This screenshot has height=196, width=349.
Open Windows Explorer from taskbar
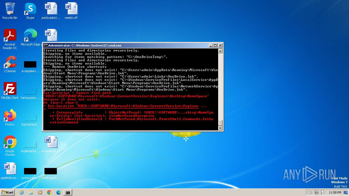pyautogui.click(x=31, y=192)
